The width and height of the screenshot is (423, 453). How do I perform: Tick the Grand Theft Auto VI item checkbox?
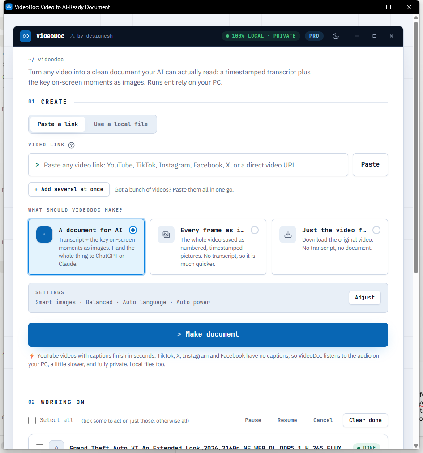click(x=39, y=448)
